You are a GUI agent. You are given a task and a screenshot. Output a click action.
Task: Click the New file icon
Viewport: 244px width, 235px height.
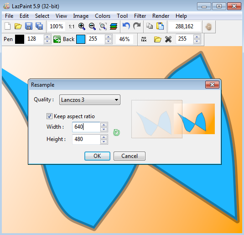7,26
